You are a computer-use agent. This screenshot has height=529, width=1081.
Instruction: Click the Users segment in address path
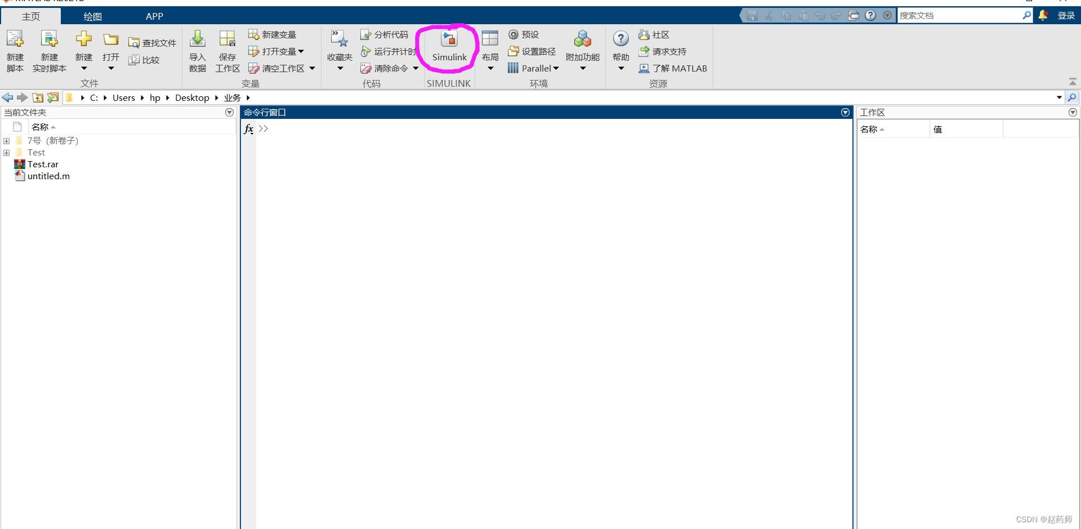(124, 98)
